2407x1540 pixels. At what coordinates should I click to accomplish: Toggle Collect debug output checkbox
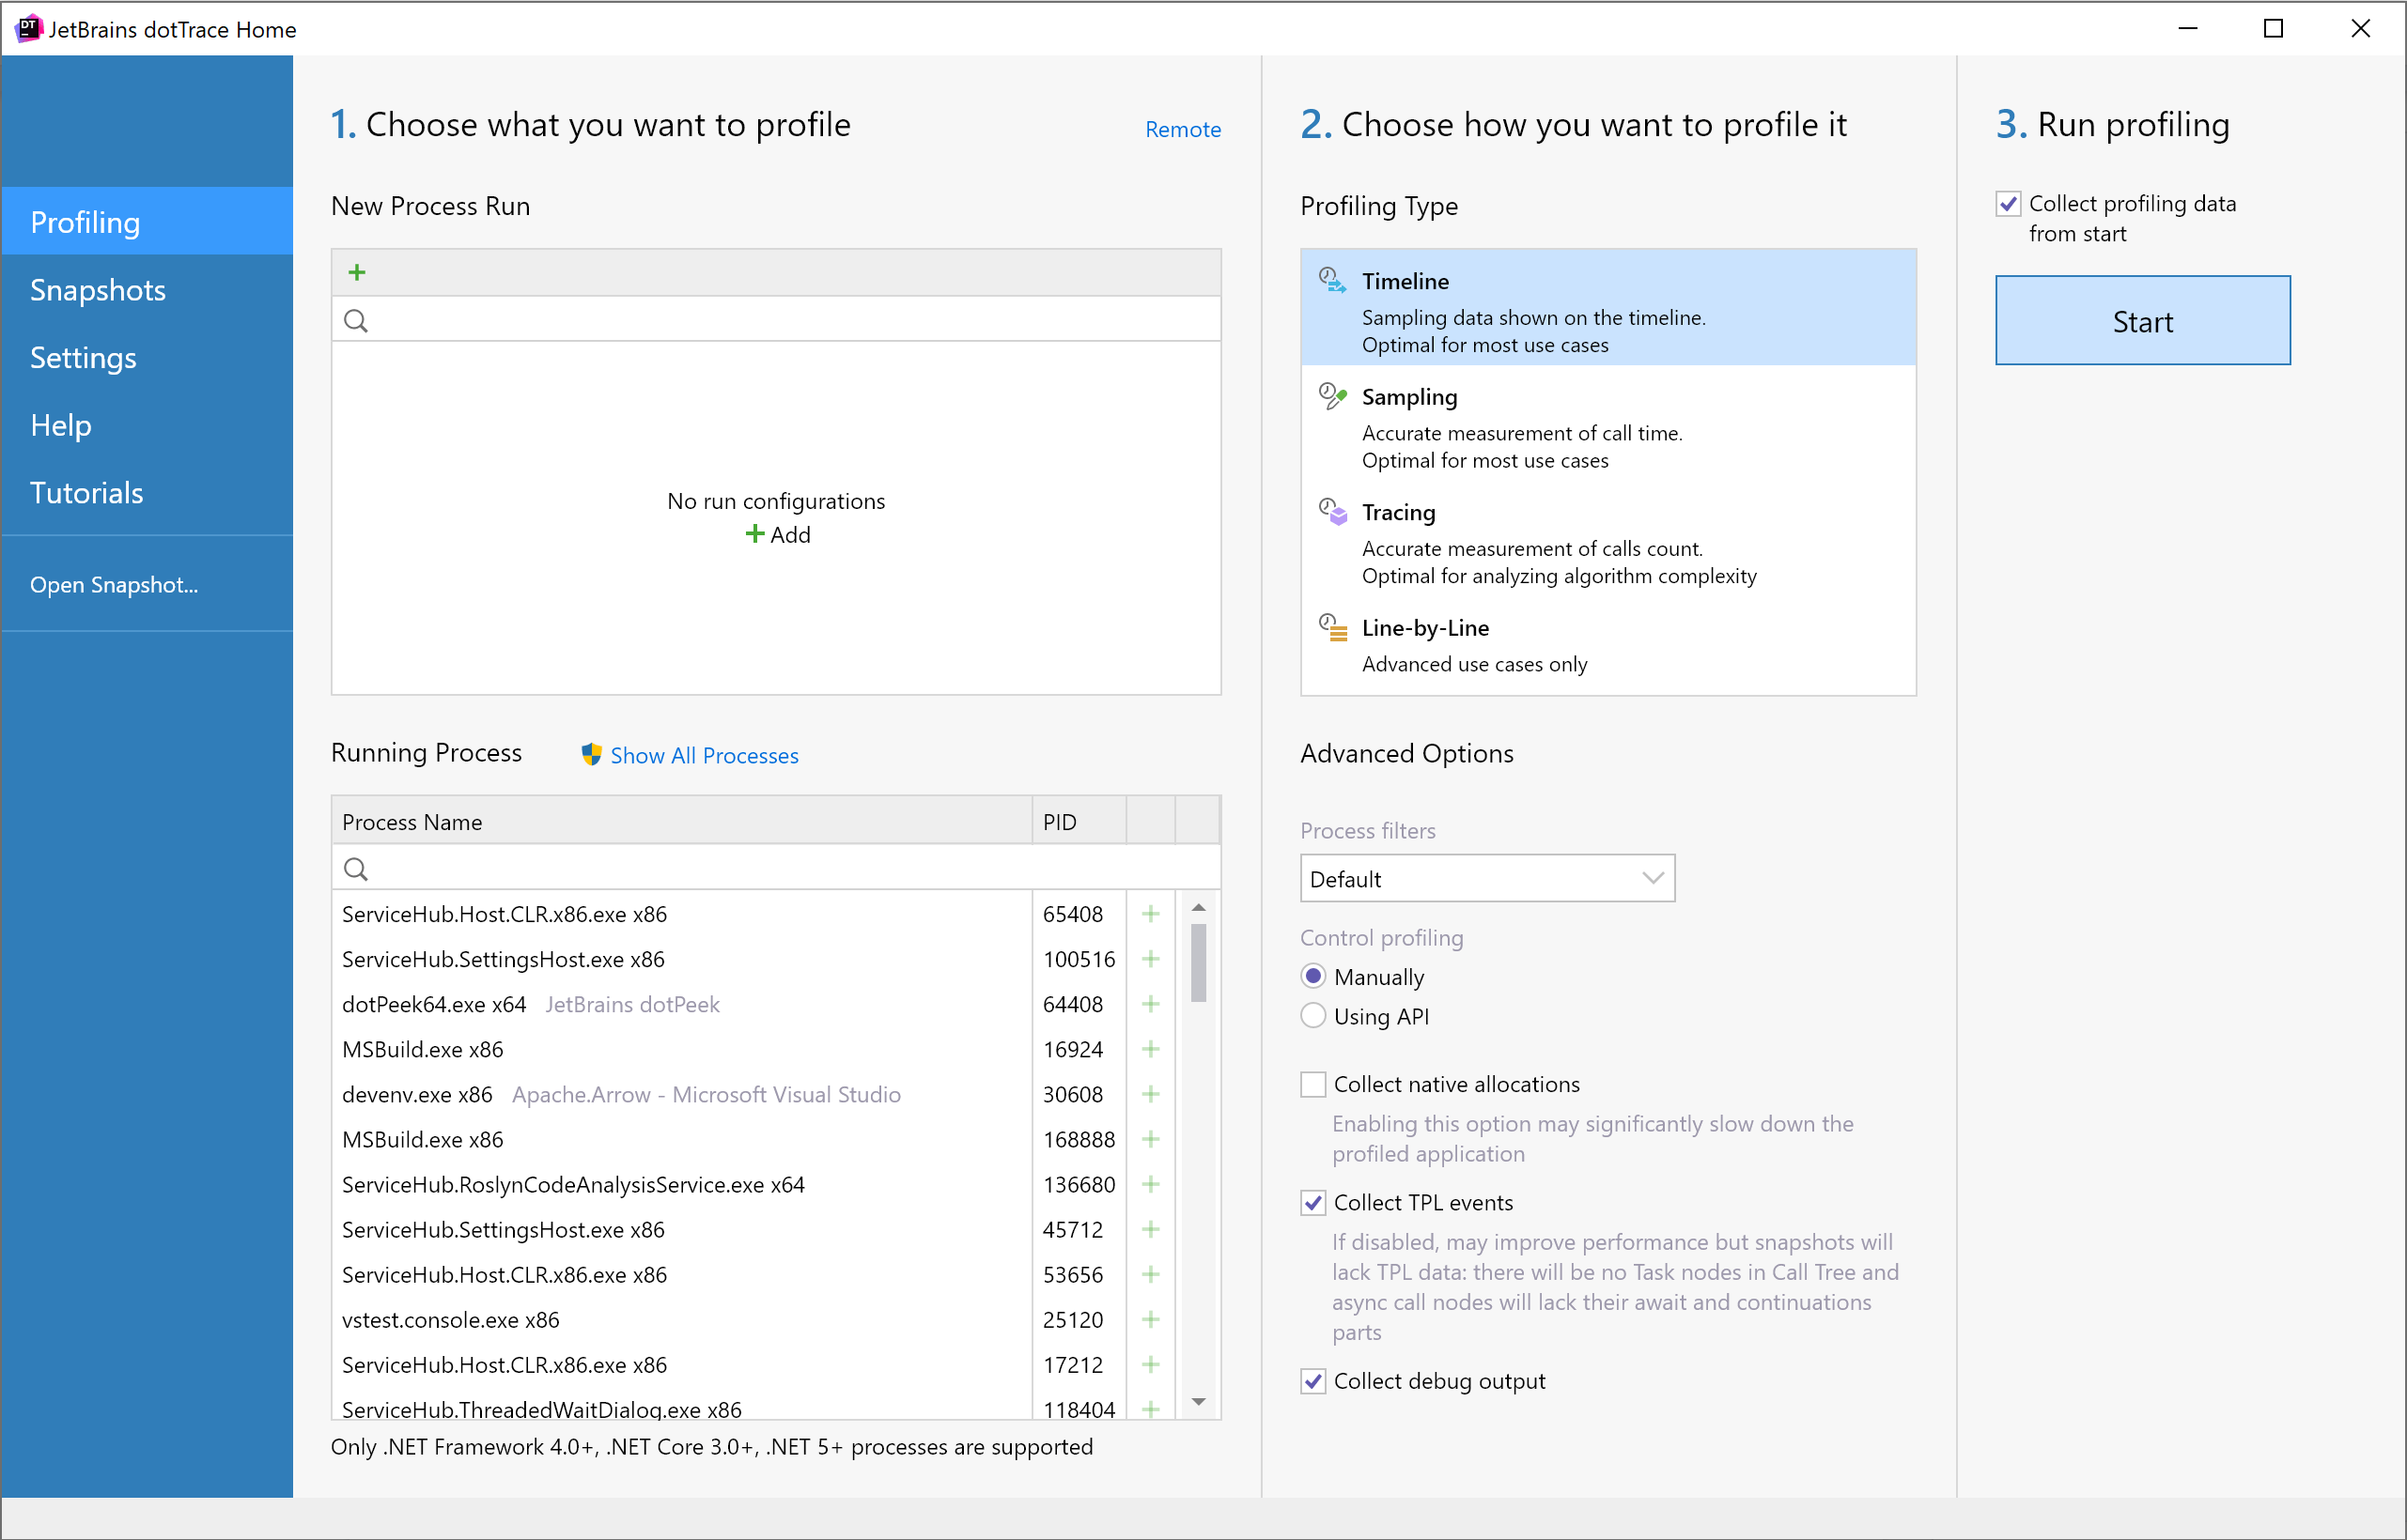[1312, 1381]
